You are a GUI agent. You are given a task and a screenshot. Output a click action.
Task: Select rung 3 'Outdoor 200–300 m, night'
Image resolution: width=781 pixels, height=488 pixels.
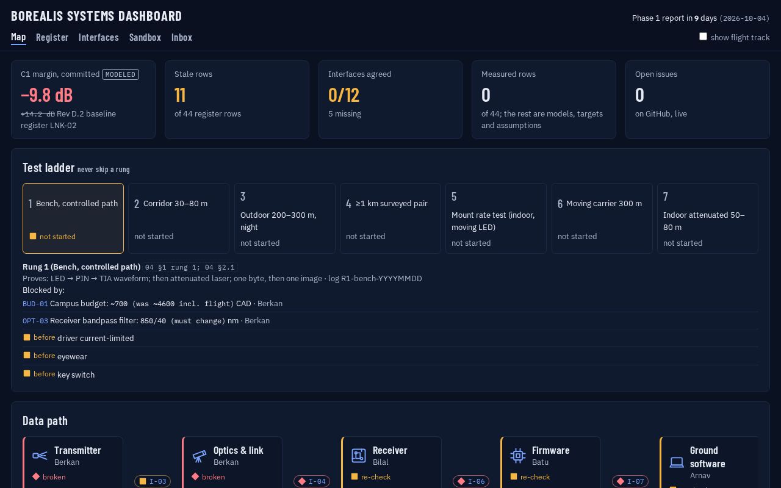click(285, 218)
